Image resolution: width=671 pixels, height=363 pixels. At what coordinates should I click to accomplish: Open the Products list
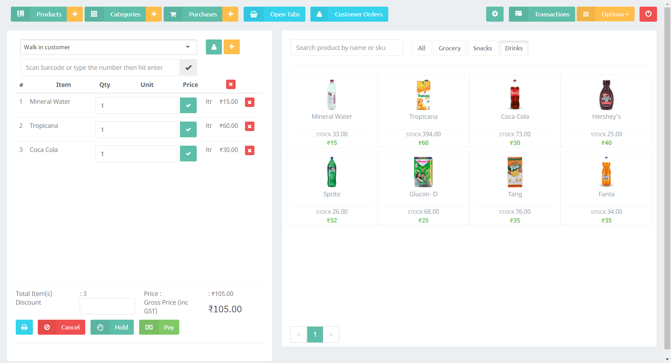(x=39, y=14)
